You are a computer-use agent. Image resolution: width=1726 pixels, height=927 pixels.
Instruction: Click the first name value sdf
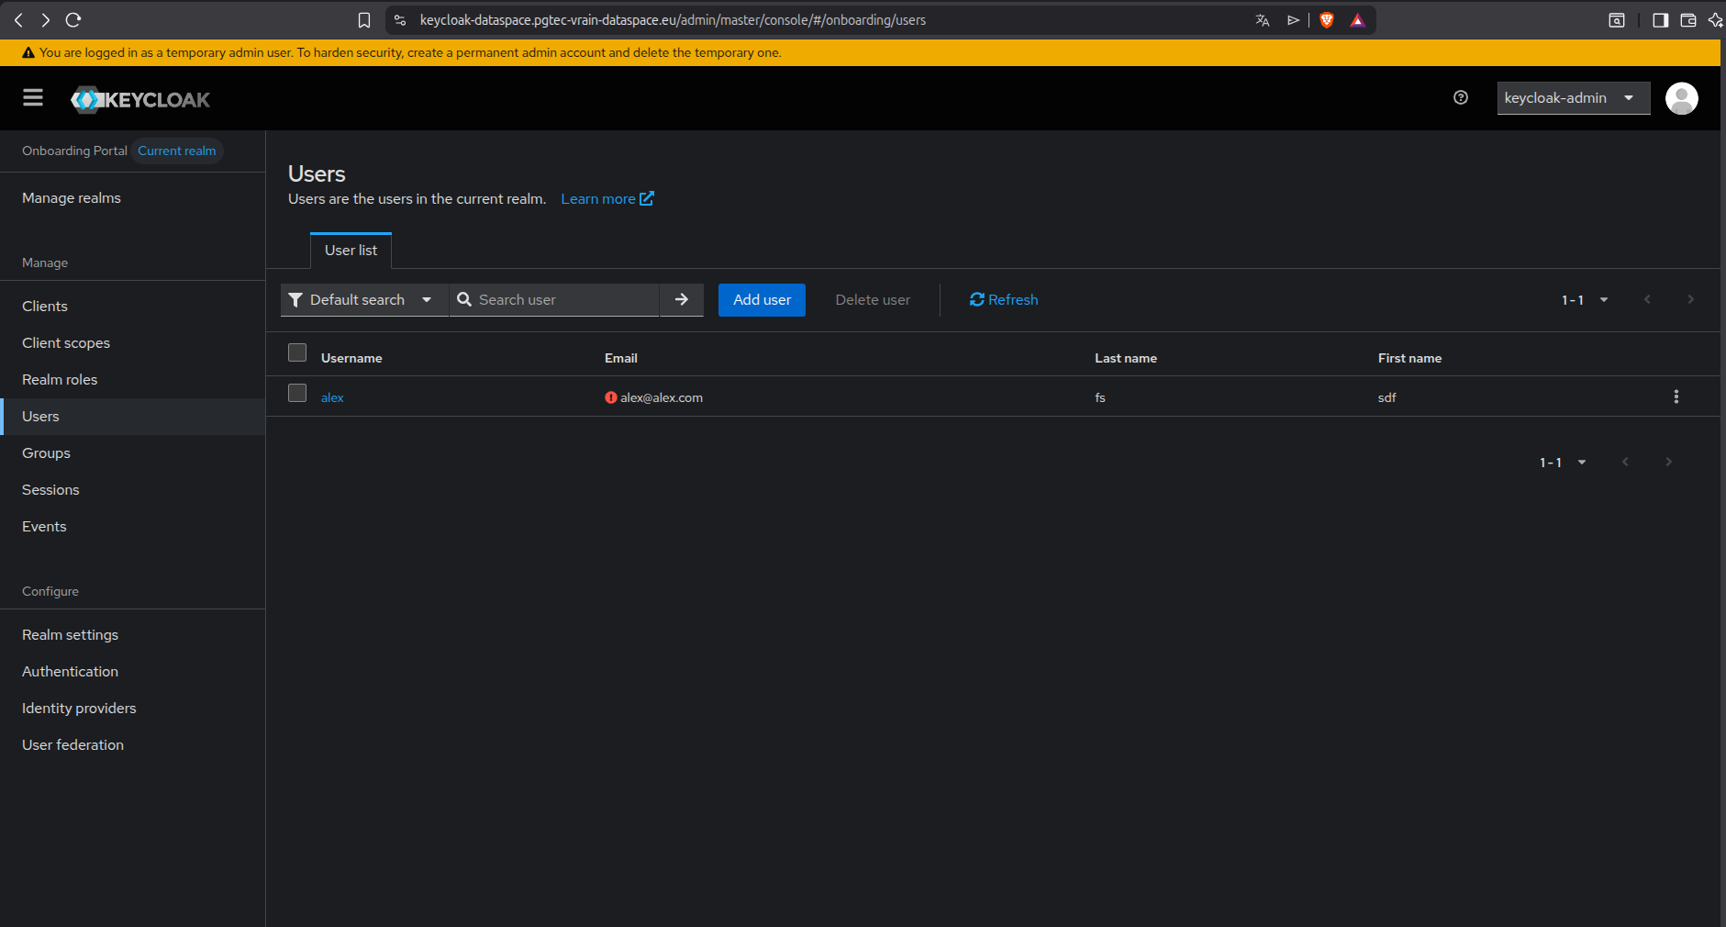click(1387, 397)
